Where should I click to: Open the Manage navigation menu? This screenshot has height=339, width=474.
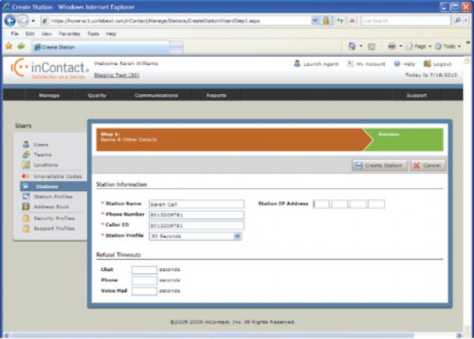tap(49, 96)
